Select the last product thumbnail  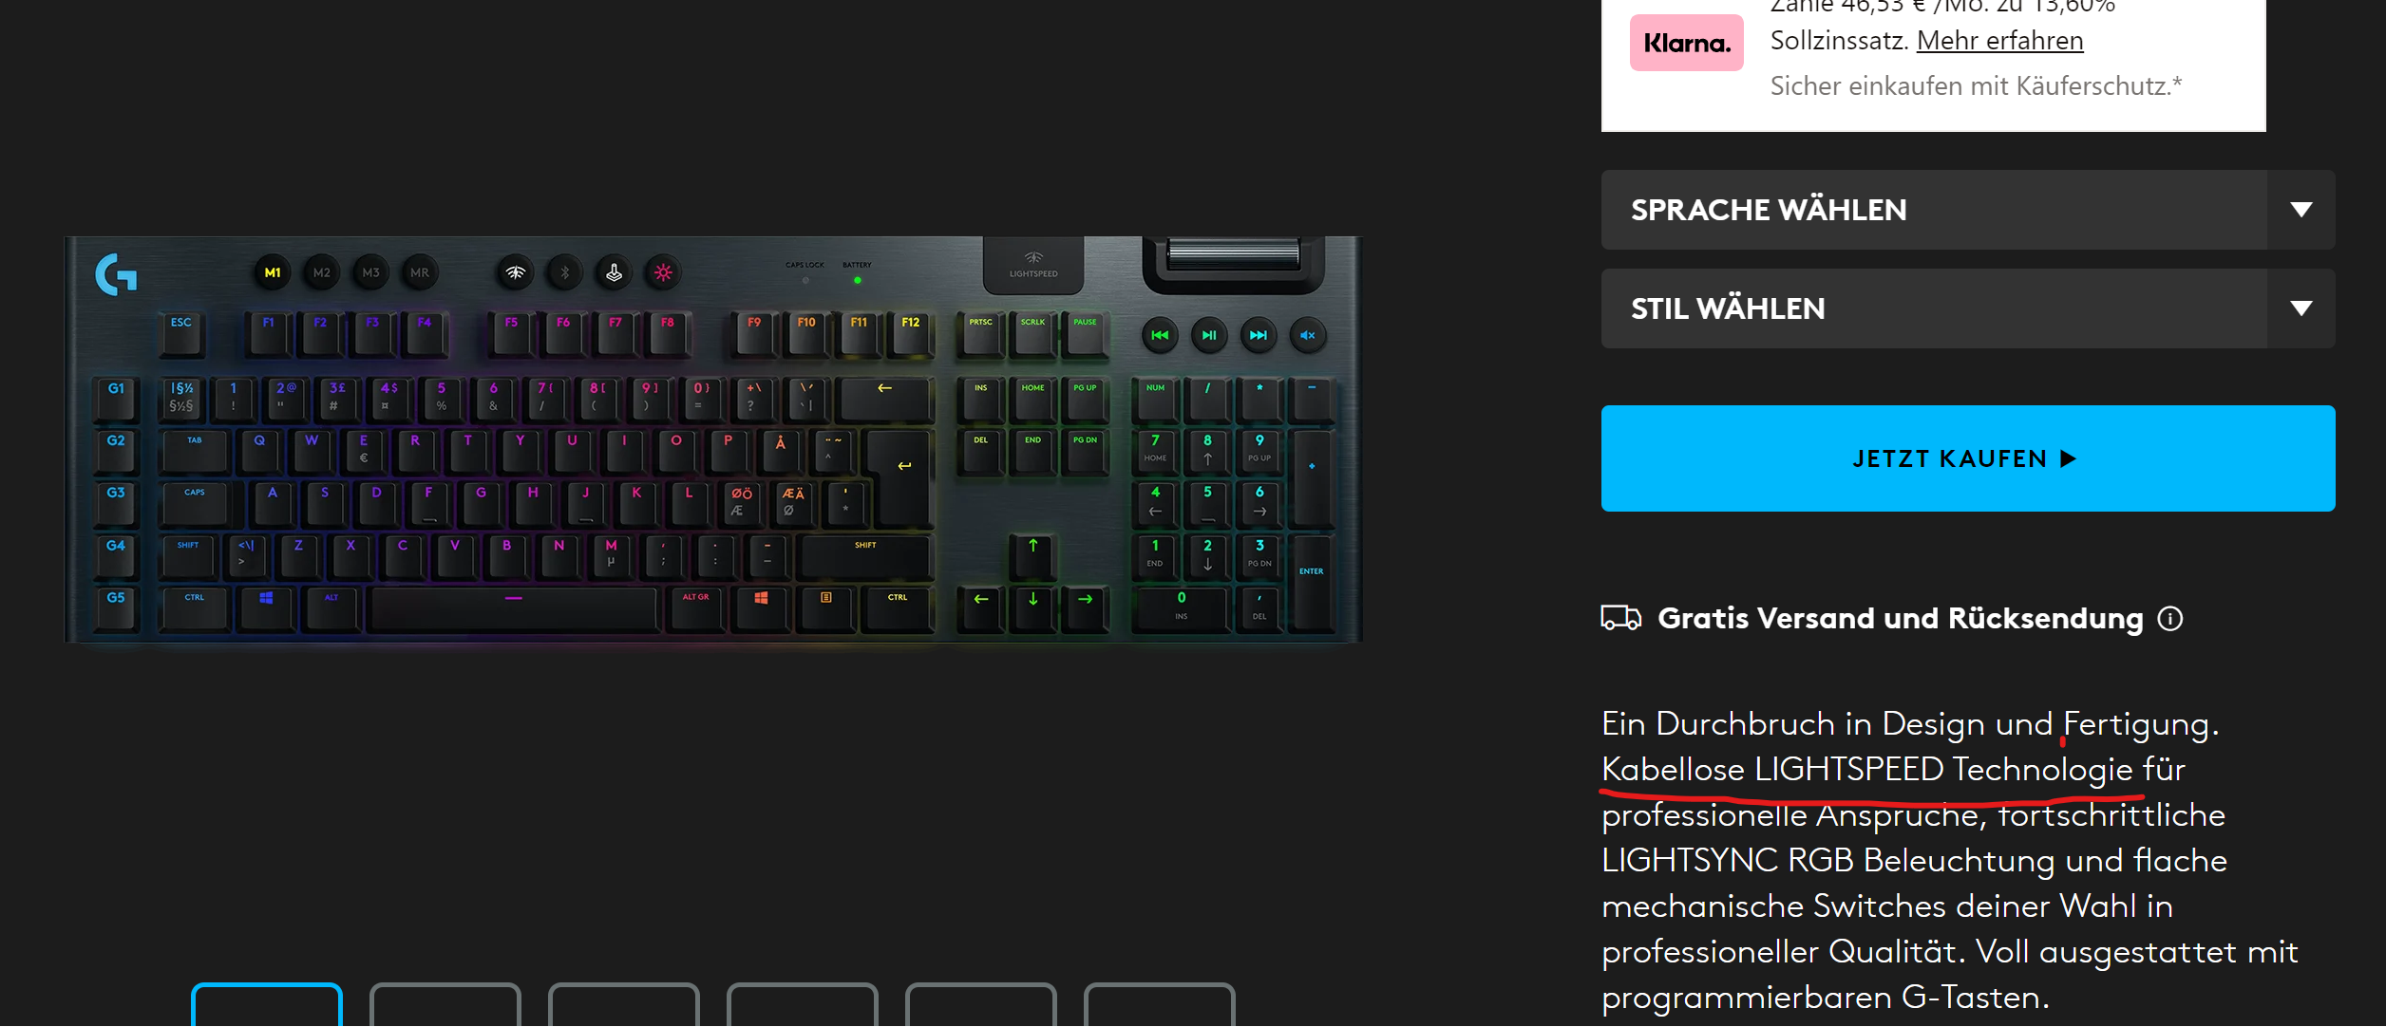[x=1160, y=1005]
